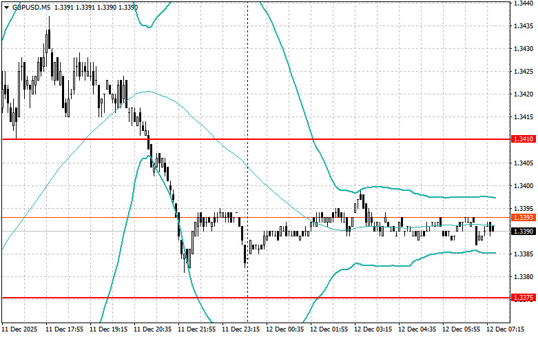
Task: Click the 11 Dec 23:15 time axis label
Action: point(240,329)
